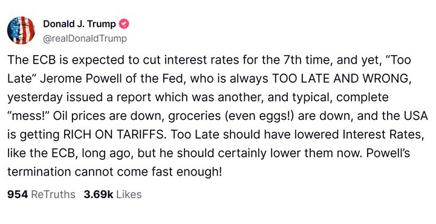View the 3.69k Likes list

click(112, 194)
